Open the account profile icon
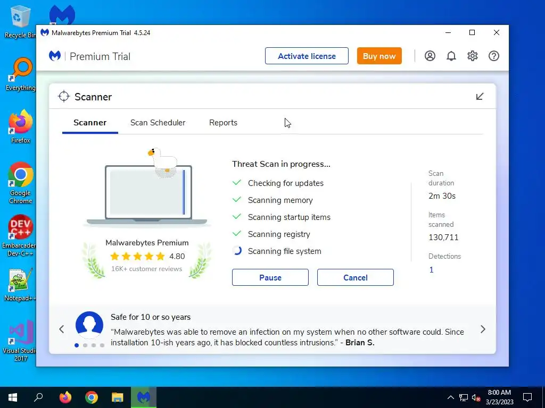 (x=430, y=56)
